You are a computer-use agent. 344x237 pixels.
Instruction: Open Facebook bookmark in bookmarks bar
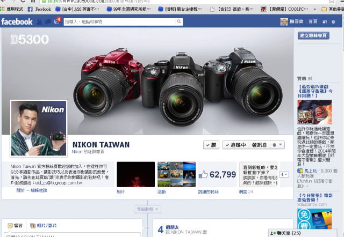click(x=39, y=9)
